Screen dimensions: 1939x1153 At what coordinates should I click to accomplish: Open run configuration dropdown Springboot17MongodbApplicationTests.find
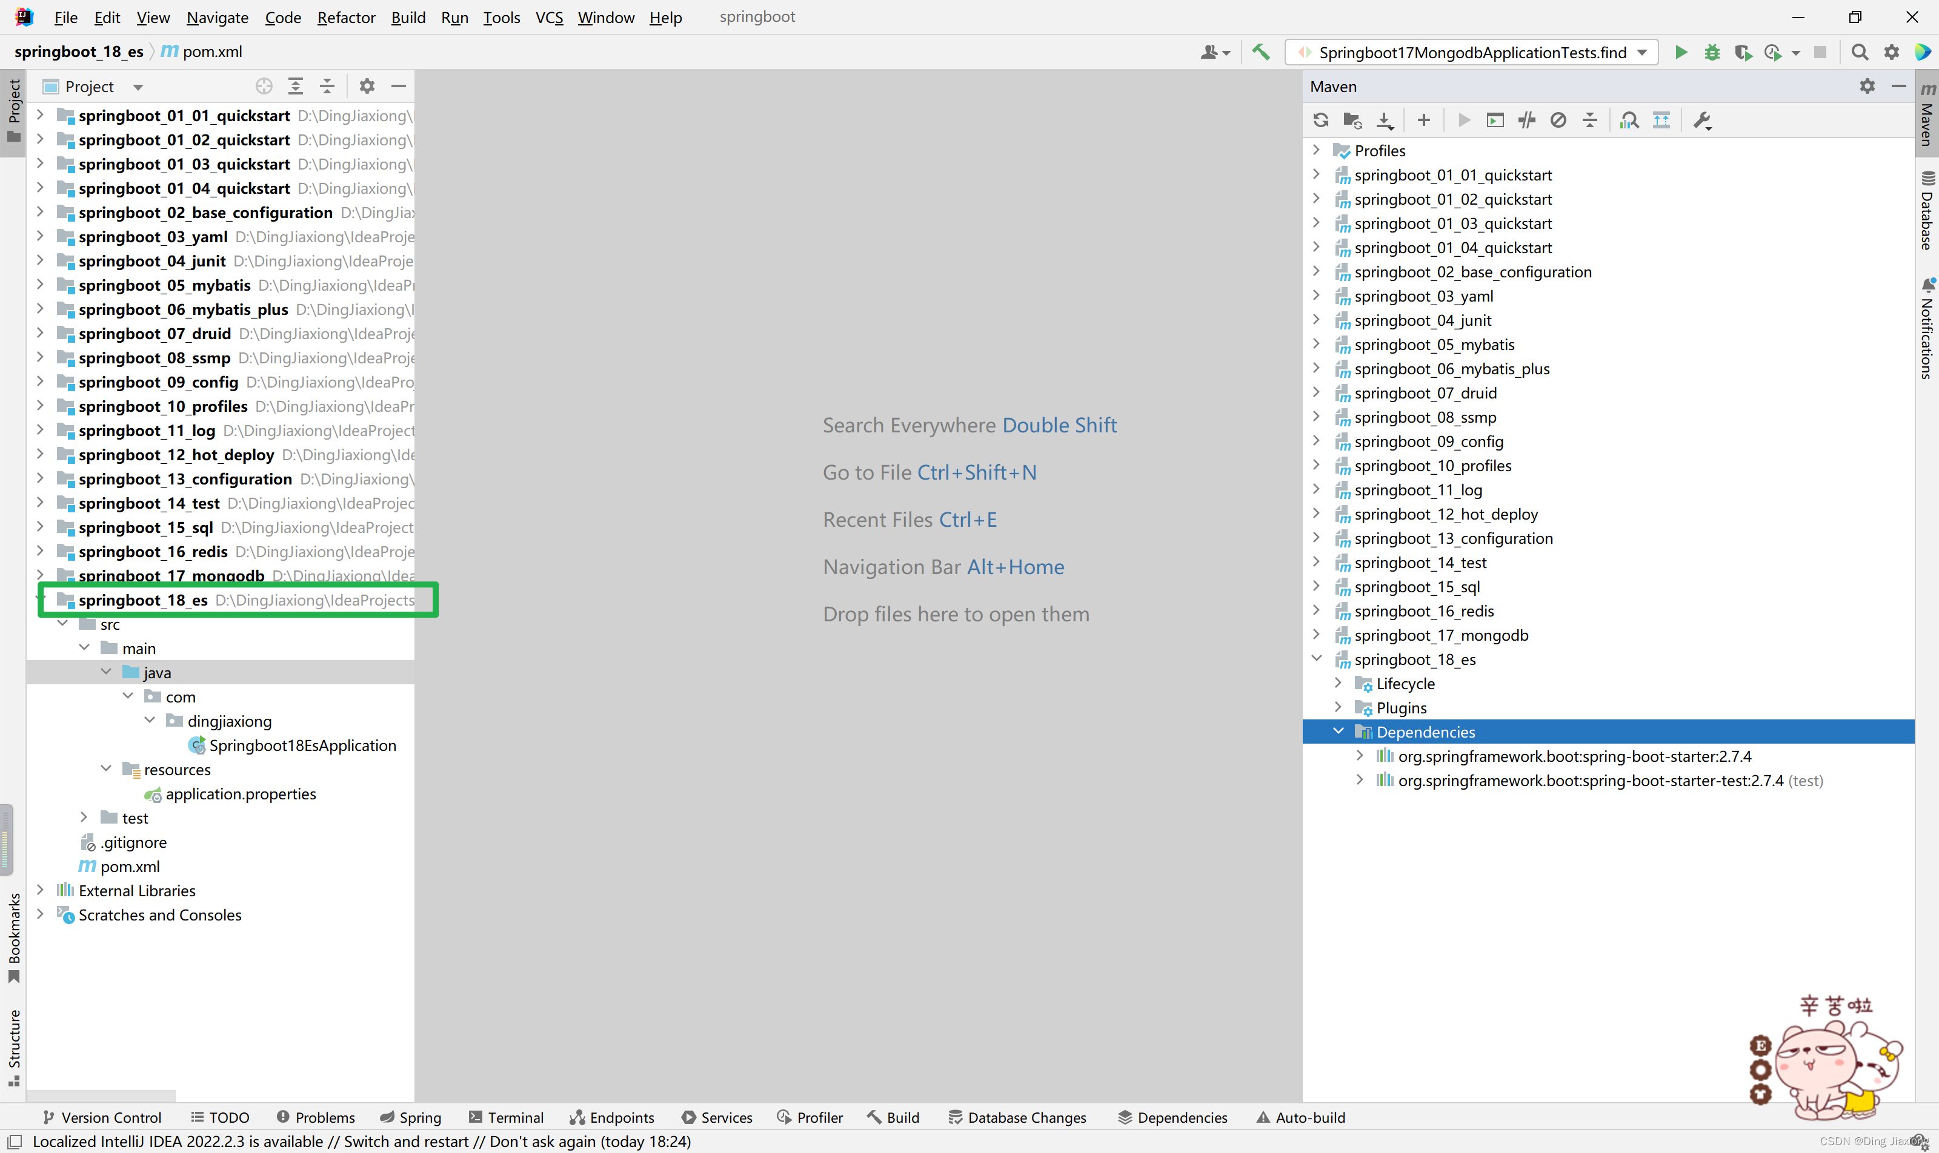1472,52
